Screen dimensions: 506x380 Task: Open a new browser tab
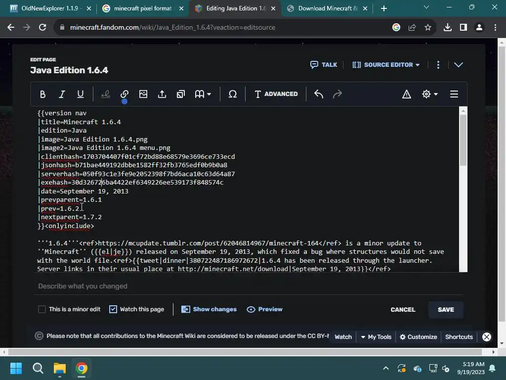point(383,8)
